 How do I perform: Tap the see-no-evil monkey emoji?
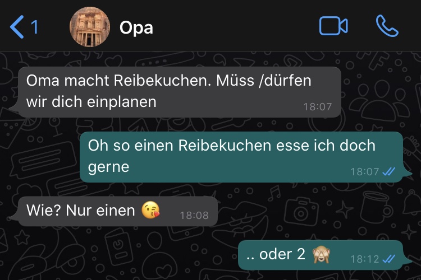coord(321,254)
